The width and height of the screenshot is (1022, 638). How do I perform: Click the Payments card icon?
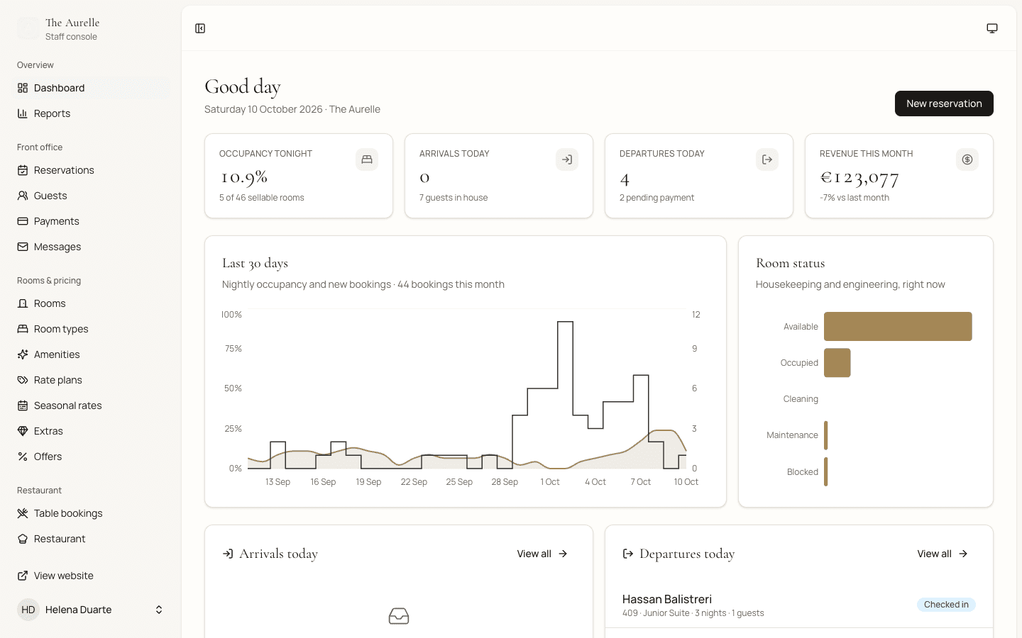pyautogui.click(x=23, y=221)
